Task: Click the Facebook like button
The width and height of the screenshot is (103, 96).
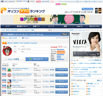Action: [x=26, y=38]
